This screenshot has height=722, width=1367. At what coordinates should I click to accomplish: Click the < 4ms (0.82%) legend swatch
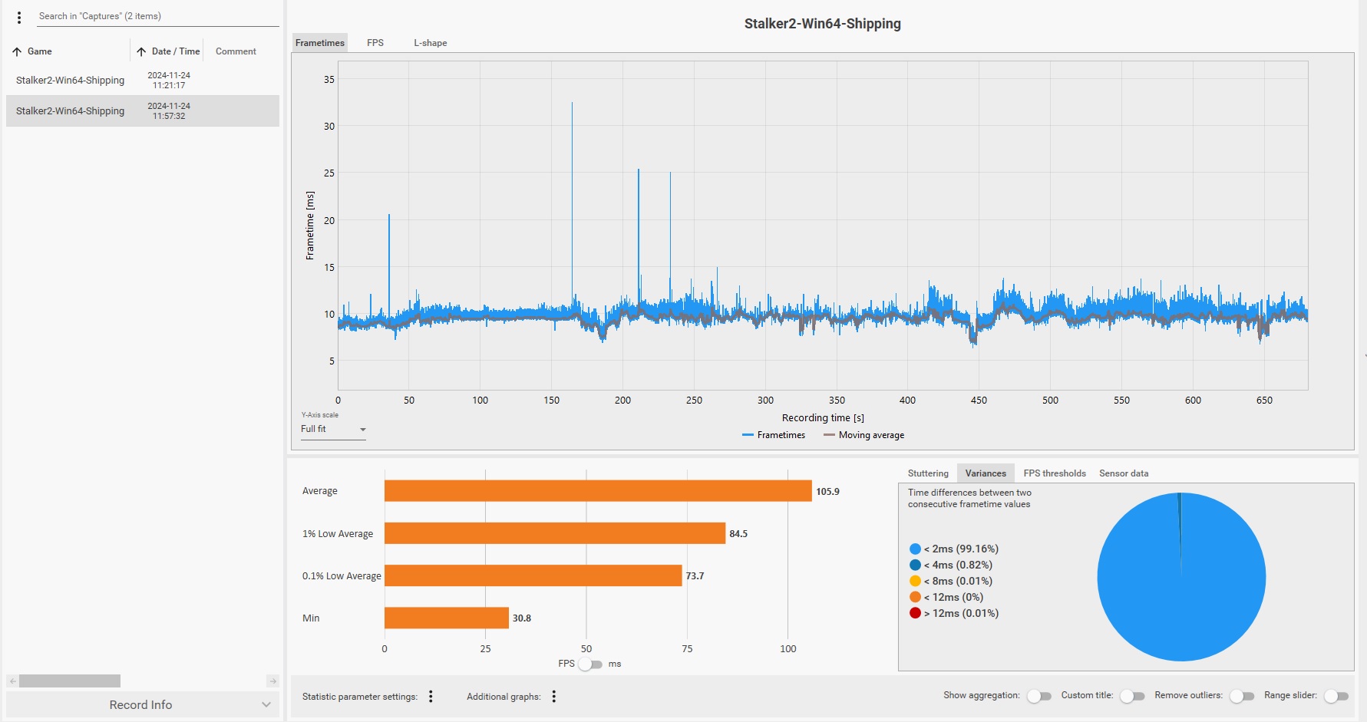pos(915,565)
